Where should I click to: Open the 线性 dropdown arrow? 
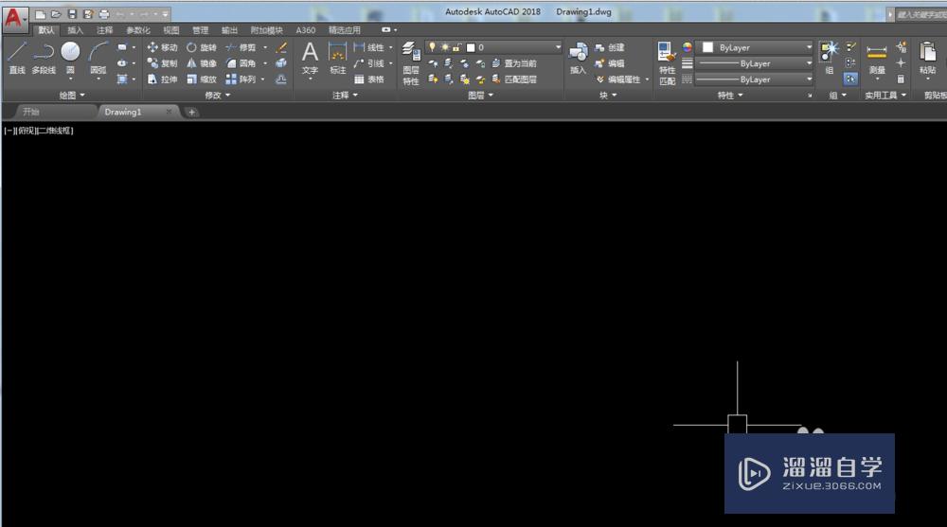click(391, 47)
